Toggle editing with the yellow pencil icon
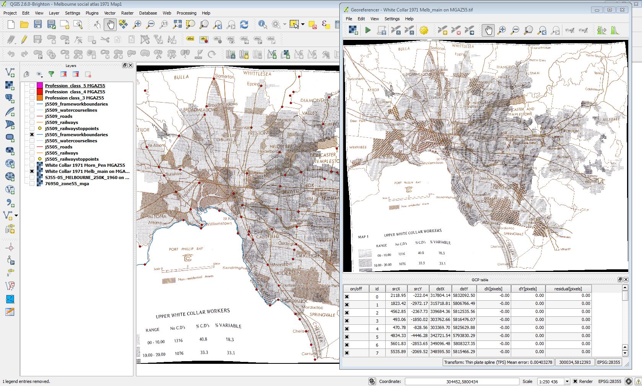Screen dimensions: 642x386 [24, 39]
